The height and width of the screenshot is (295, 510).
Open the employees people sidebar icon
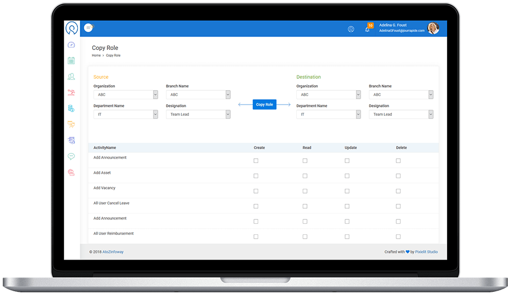71,76
